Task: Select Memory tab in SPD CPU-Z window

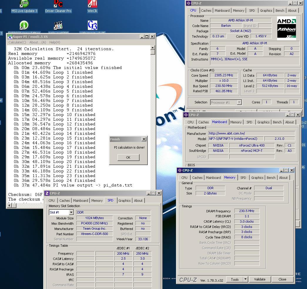Action: click(x=97, y=201)
